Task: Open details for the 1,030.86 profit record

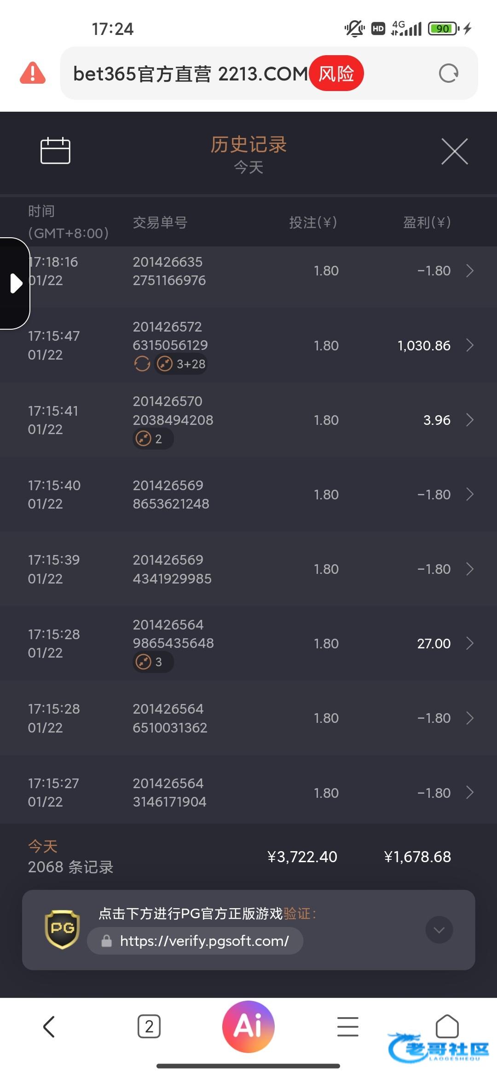Action: coord(469,345)
